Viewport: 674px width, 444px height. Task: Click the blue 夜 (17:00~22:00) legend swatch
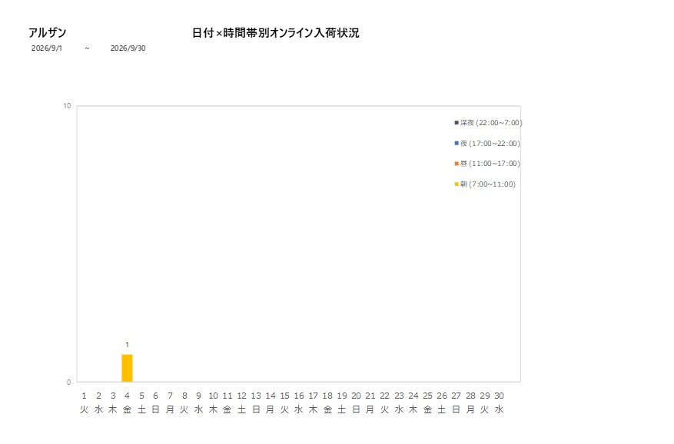coord(457,143)
